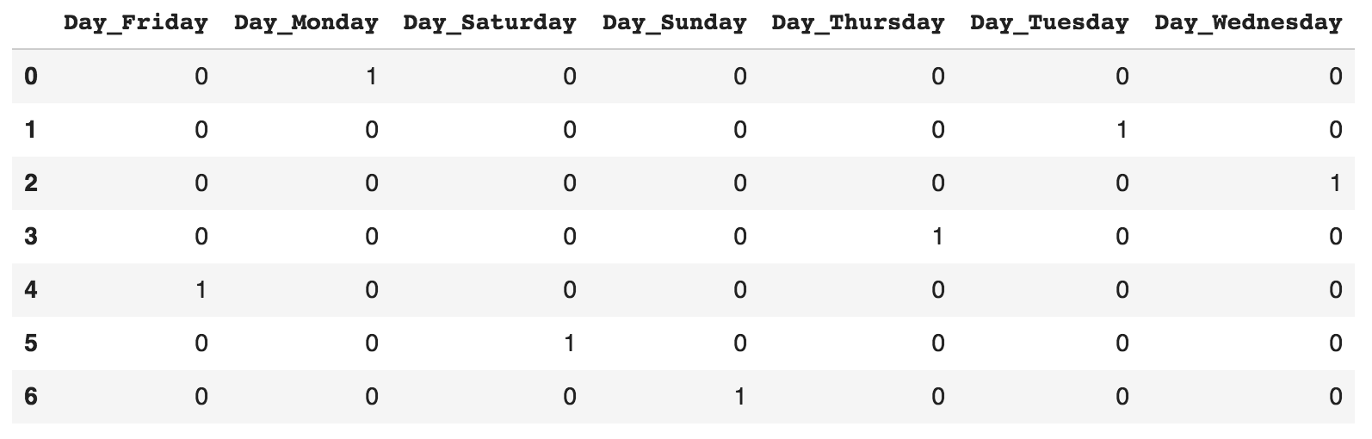Click row index 5 label
The width and height of the screenshot is (1372, 439).
coord(31,343)
